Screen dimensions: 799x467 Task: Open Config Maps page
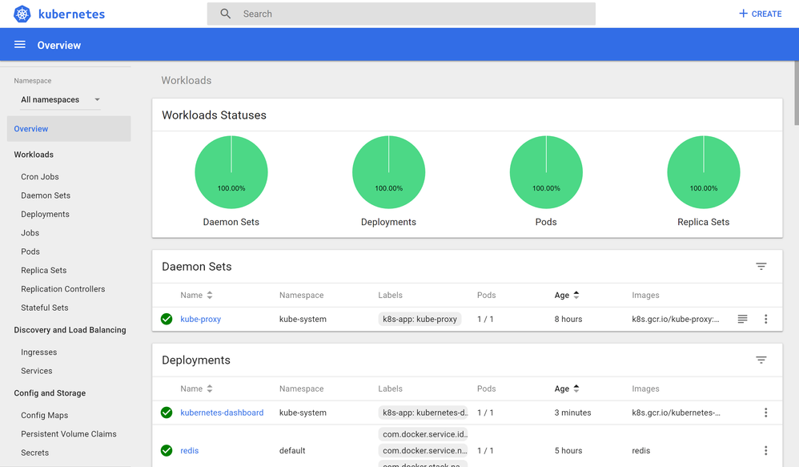(x=44, y=416)
